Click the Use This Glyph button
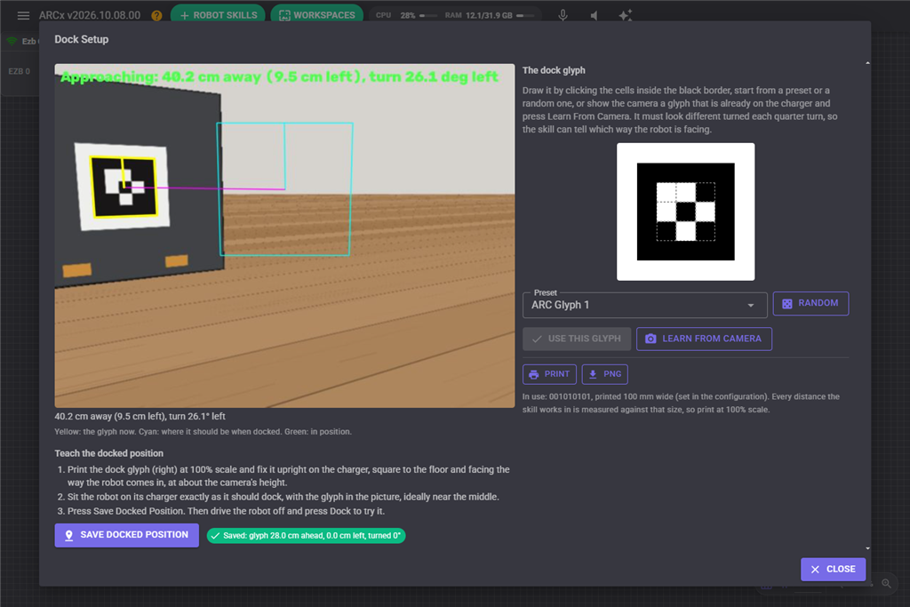910x607 pixels. (577, 339)
